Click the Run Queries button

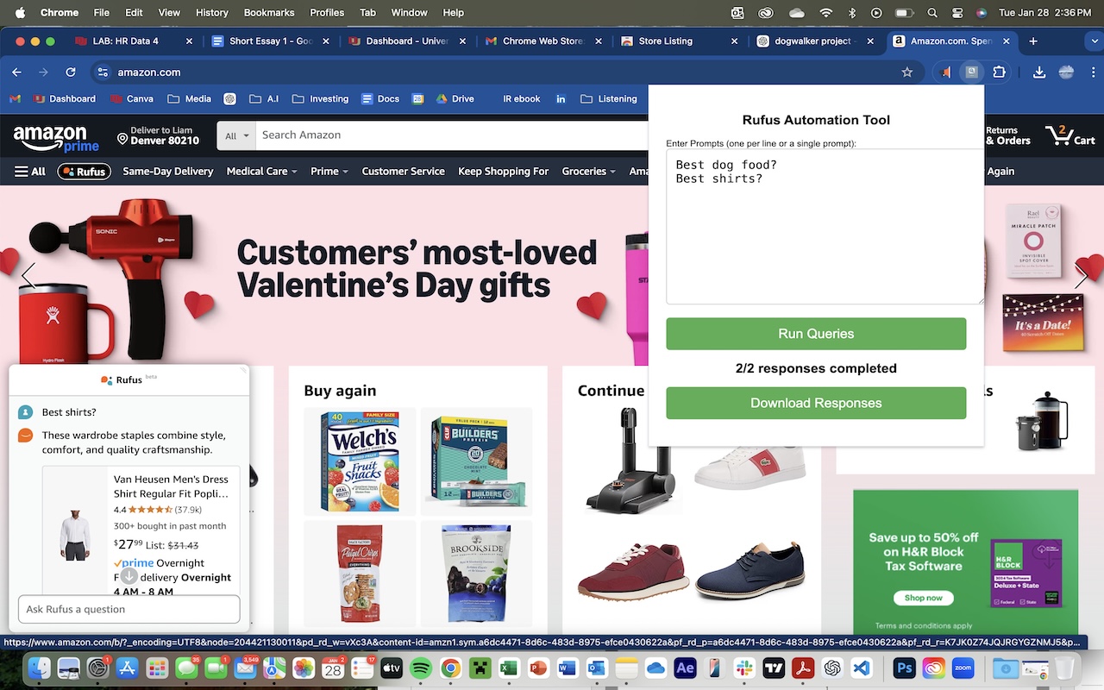[816, 334]
